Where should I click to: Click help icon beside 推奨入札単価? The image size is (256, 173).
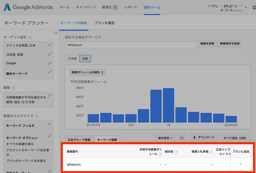(211, 152)
